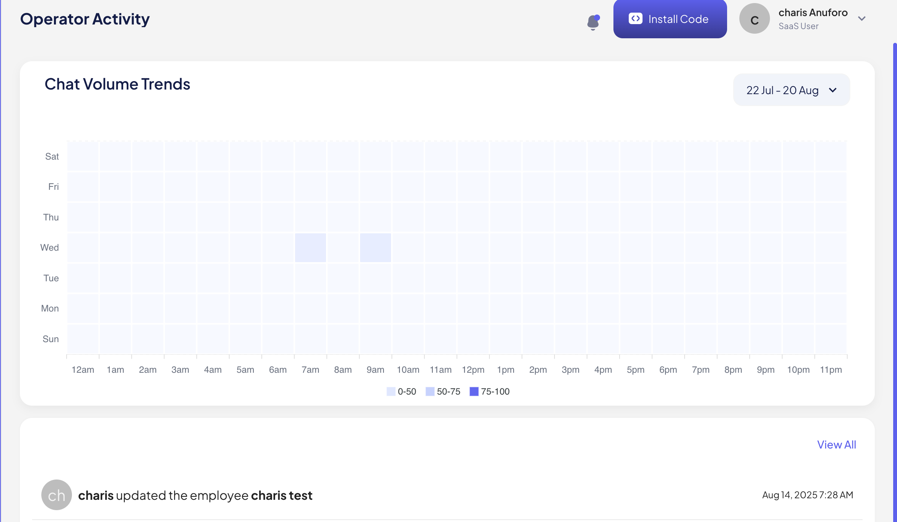Screen dimensions: 897x522
Task: Click the 'ch' avatar in activity feed
Action: (56, 495)
